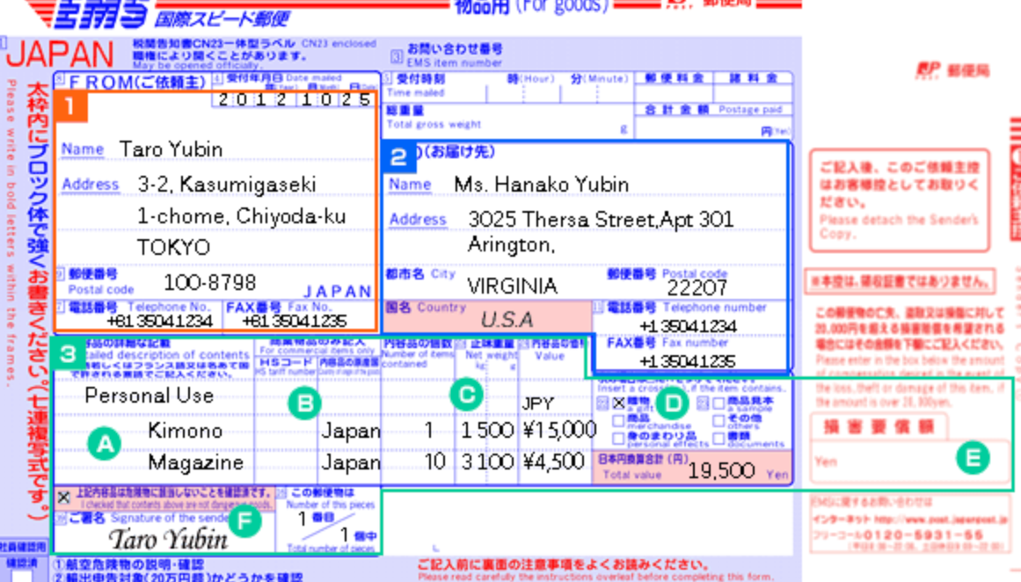Image resolution: width=1021 pixels, height=582 pixels.
Task: Click 'TOKYO' in the sender address
Action: click(174, 247)
